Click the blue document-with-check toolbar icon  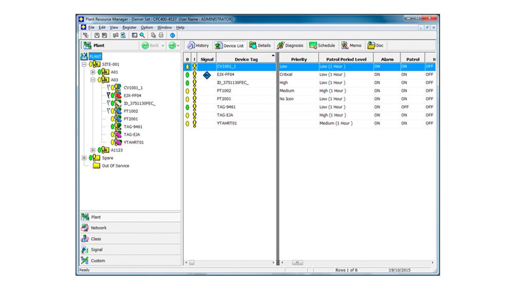[x=123, y=35]
